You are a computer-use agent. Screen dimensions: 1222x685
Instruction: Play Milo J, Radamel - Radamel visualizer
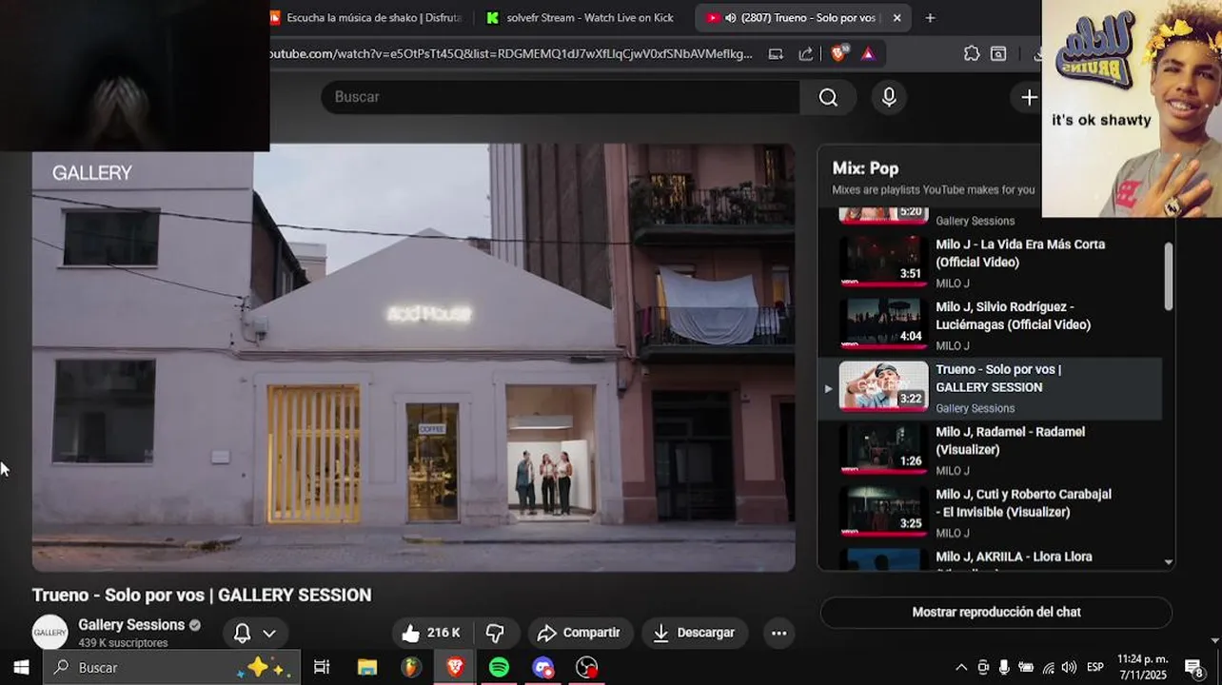click(x=1010, y=440)
